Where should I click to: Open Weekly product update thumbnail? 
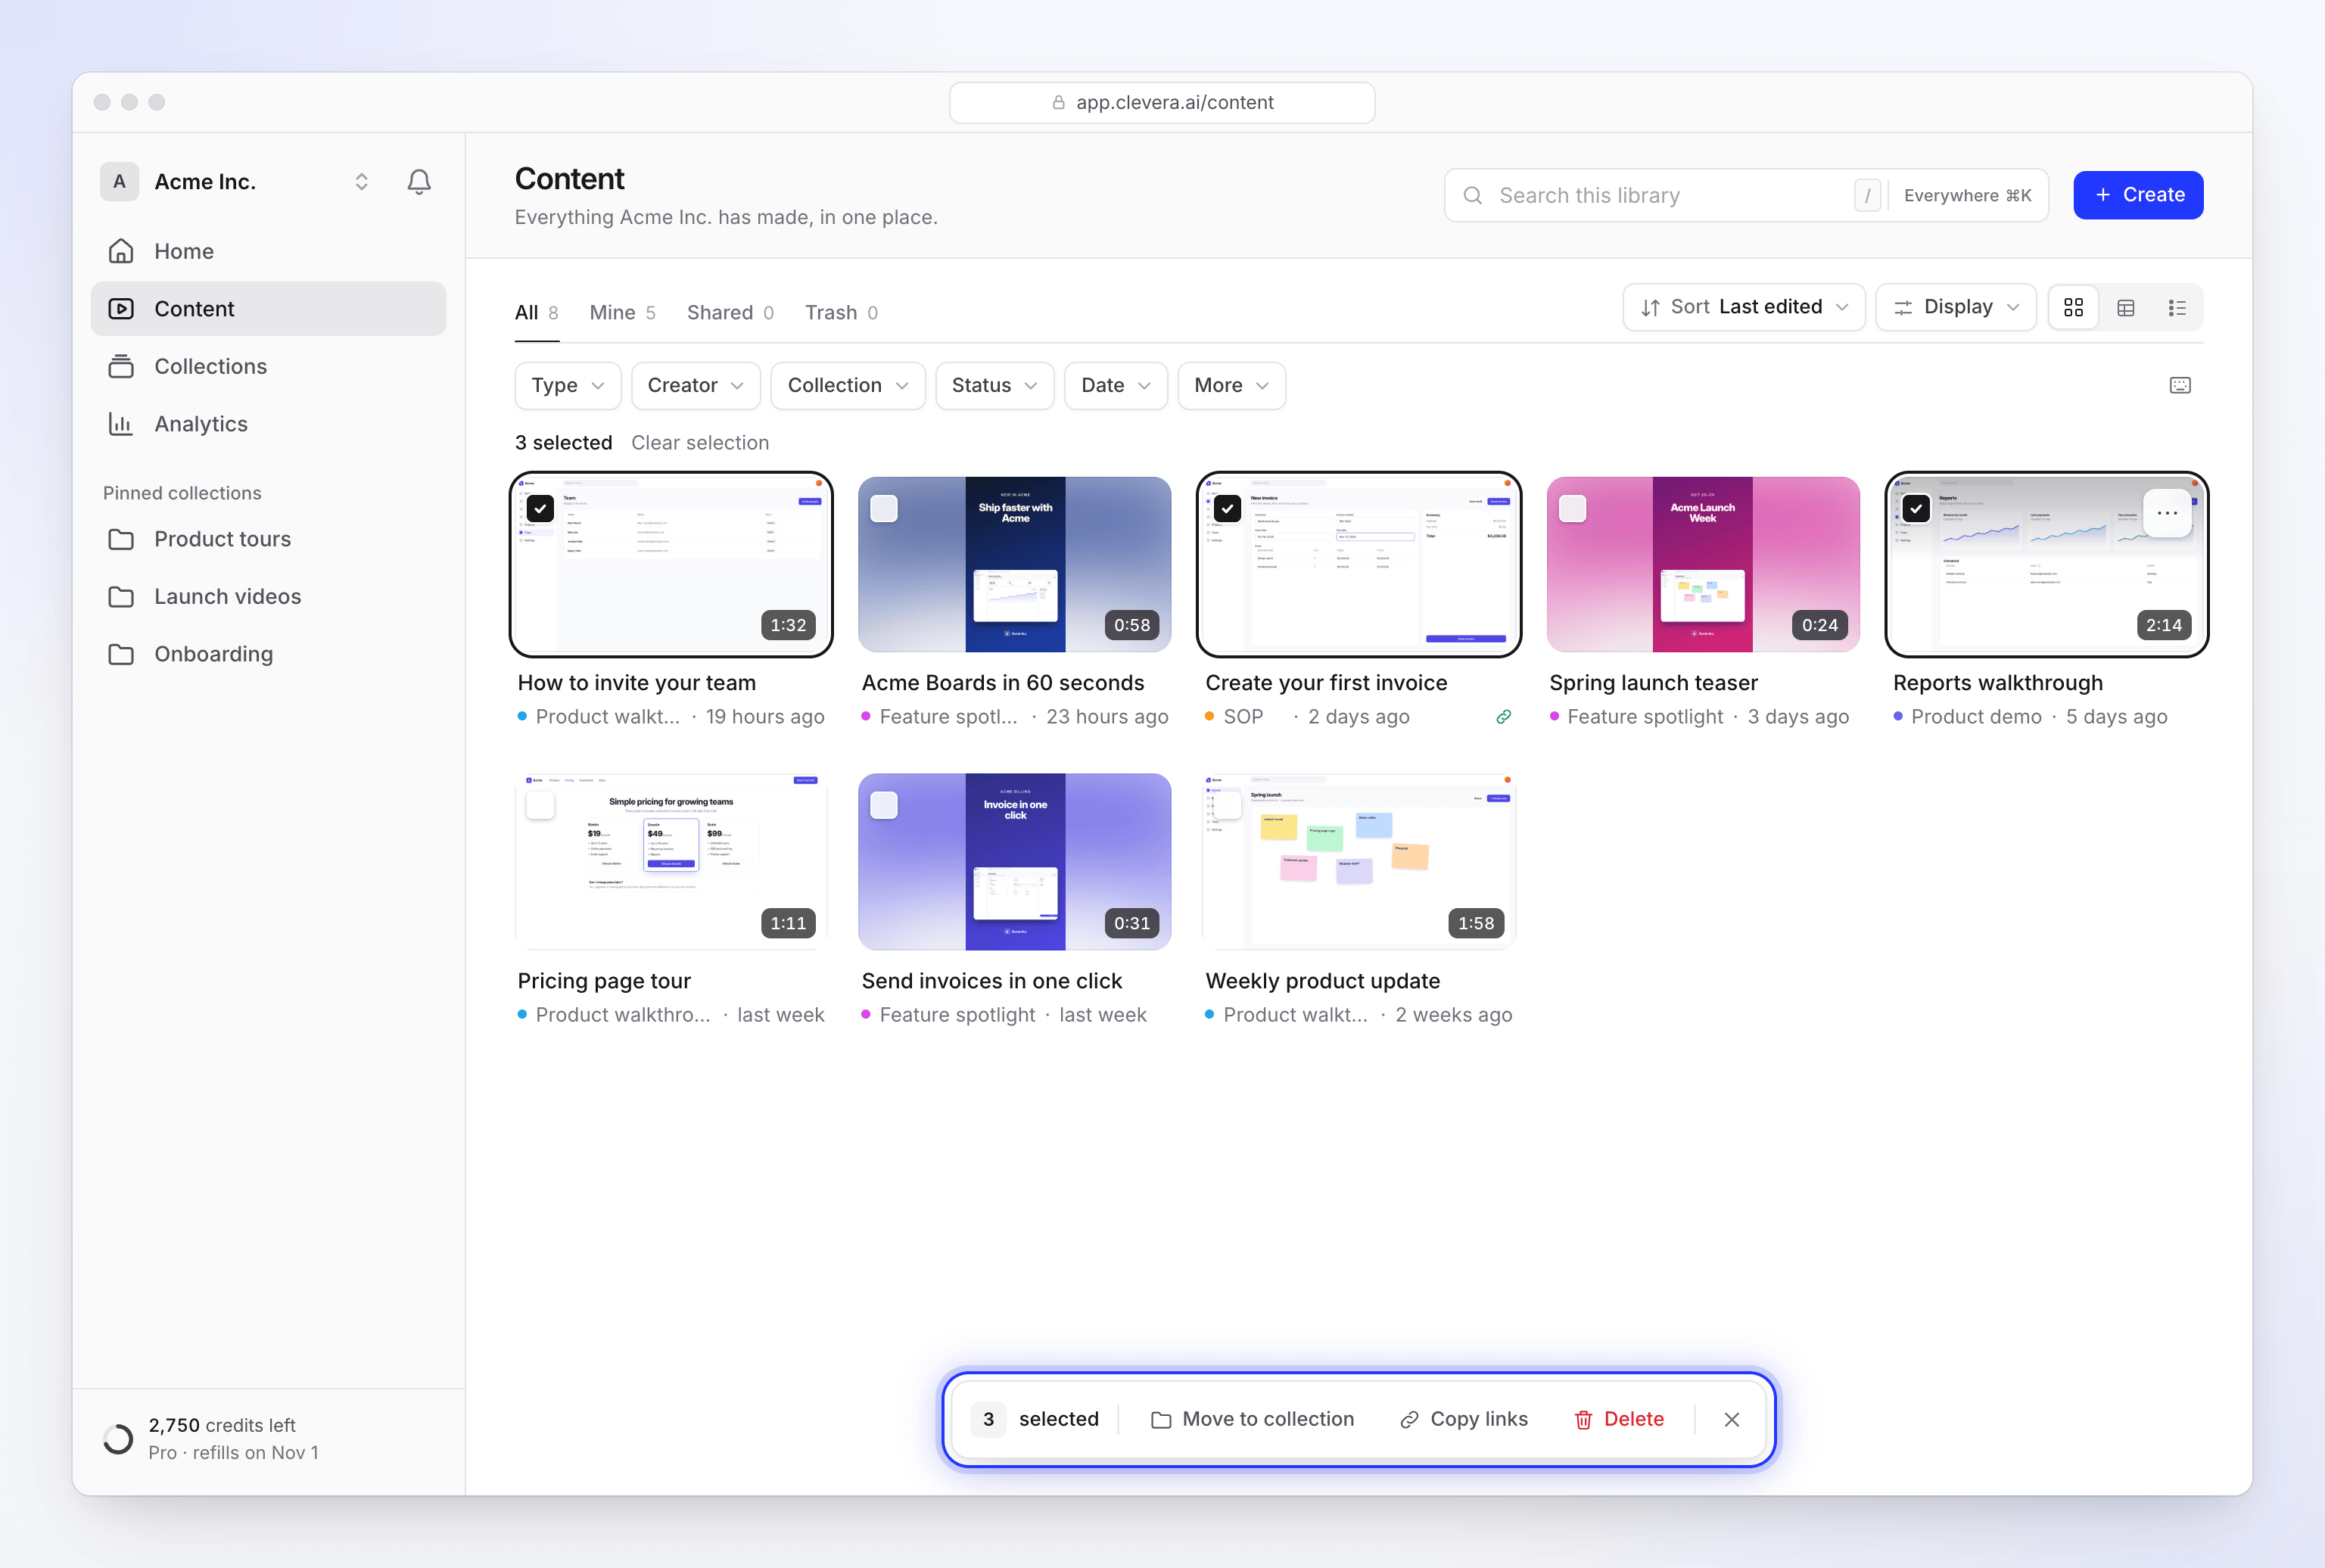pos(1359,862)
